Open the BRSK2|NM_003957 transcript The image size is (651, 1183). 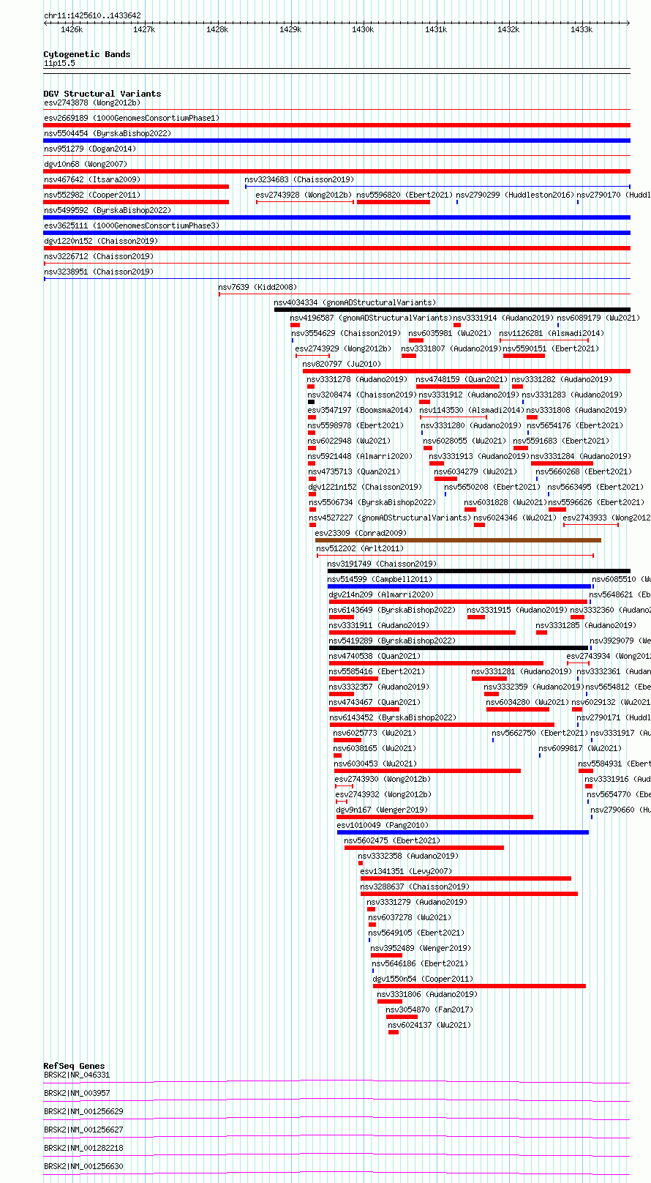click(77, 1093)
